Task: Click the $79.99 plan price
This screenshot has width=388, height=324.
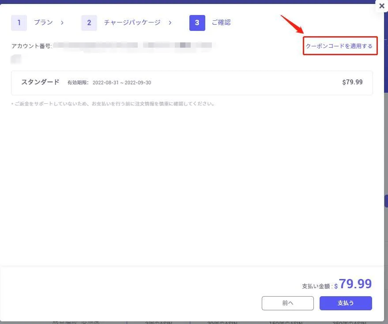Action: 352,82
